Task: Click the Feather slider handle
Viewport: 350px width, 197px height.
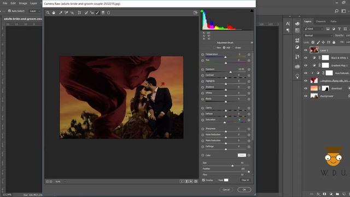Action: click(249, 171)
